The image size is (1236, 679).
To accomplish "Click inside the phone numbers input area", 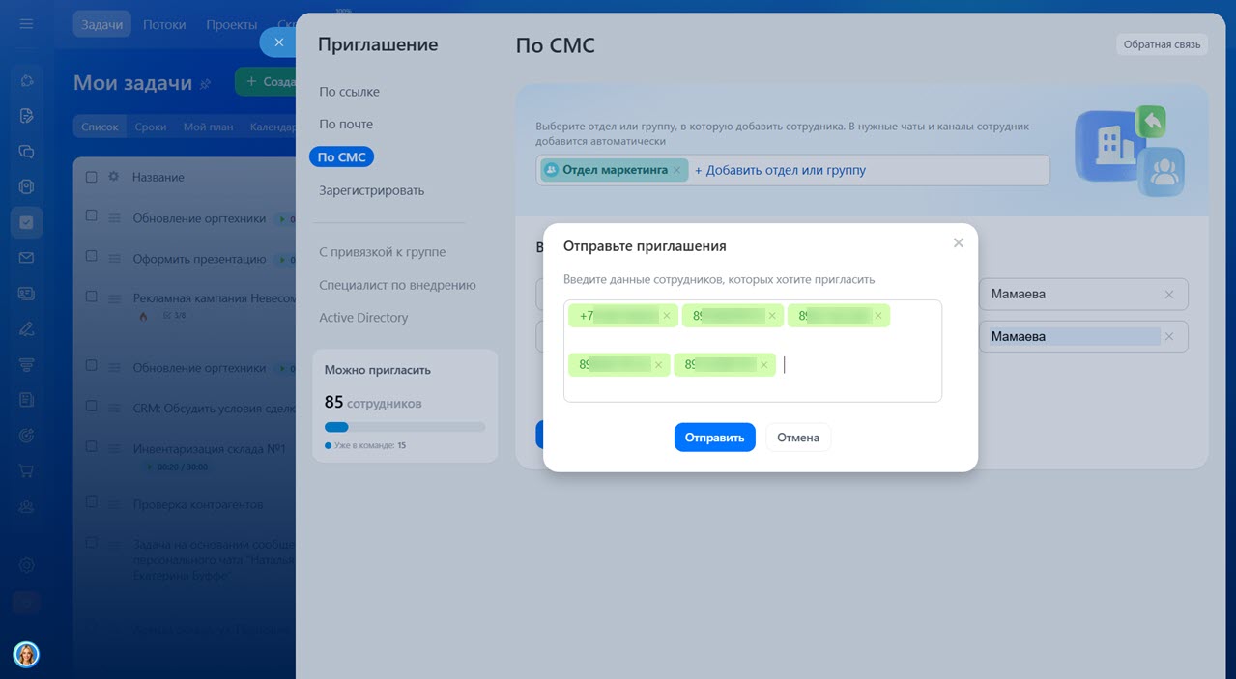I will point(753,351).
